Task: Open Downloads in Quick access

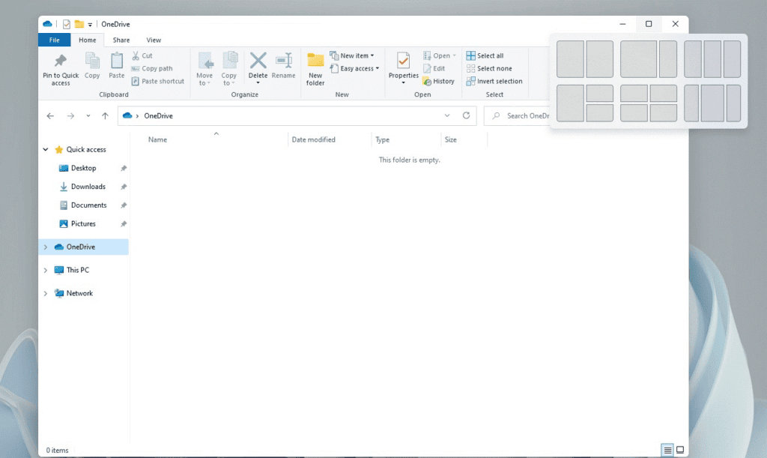Action: [x=88, y=187]
